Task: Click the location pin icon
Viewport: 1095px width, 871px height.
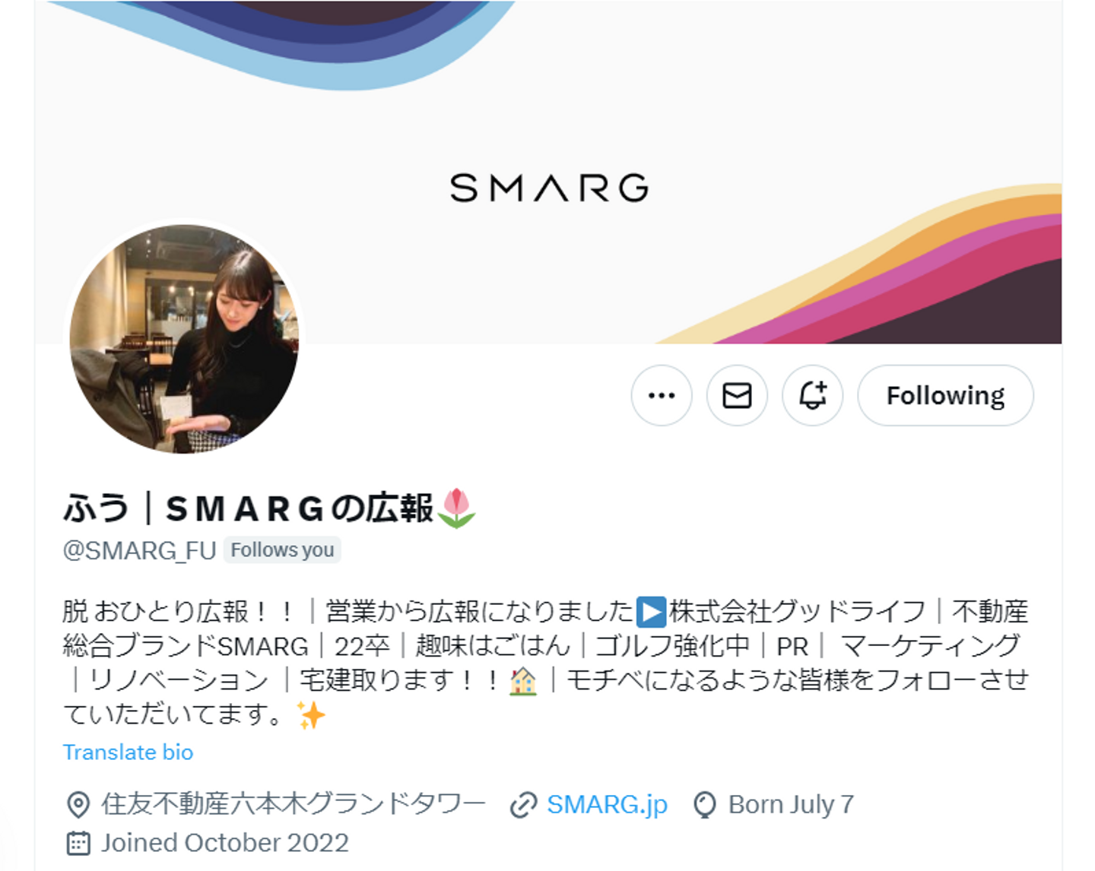Action: coord(78,804)
